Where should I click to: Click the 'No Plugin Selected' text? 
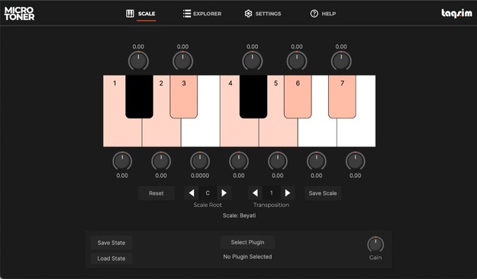[247, 257]
